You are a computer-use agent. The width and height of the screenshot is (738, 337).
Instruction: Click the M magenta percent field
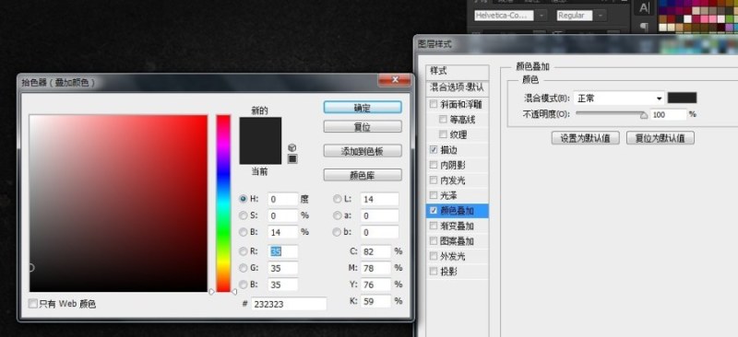click(x=375, y=268)
